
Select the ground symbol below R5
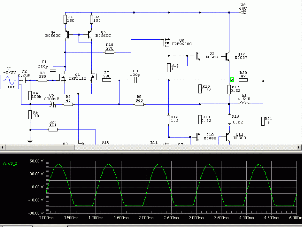point(30,141)
